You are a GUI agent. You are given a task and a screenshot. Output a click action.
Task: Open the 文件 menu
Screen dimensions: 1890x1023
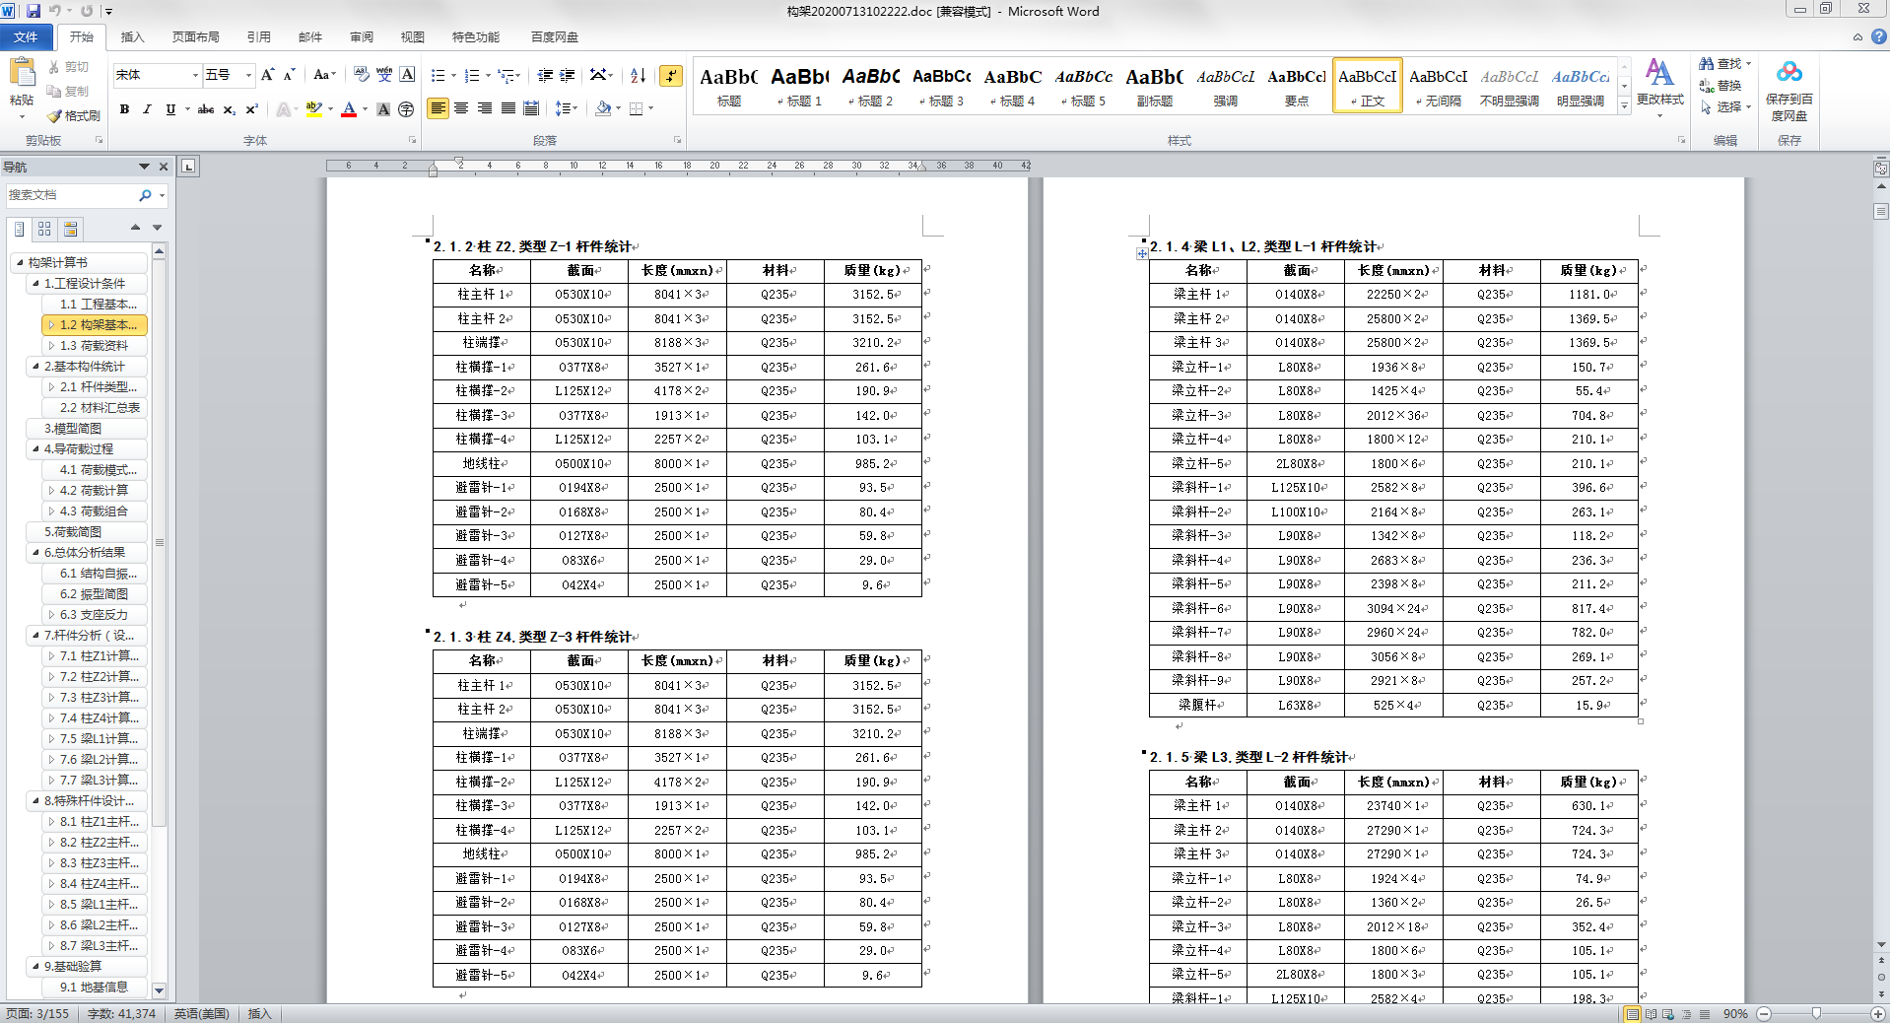click(26, 37)
